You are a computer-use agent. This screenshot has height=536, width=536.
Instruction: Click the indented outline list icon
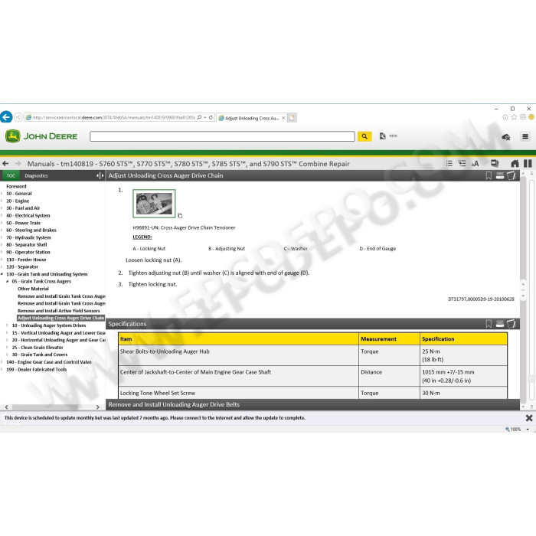pyautogui.click(x=462, y=163)
